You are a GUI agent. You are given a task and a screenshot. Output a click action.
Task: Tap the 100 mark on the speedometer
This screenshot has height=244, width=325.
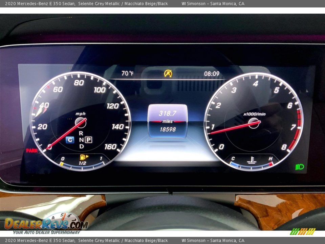(100, 90)
